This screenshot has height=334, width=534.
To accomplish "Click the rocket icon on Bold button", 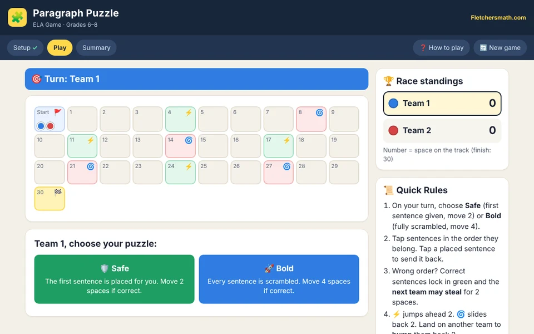I will coord(269,268).
